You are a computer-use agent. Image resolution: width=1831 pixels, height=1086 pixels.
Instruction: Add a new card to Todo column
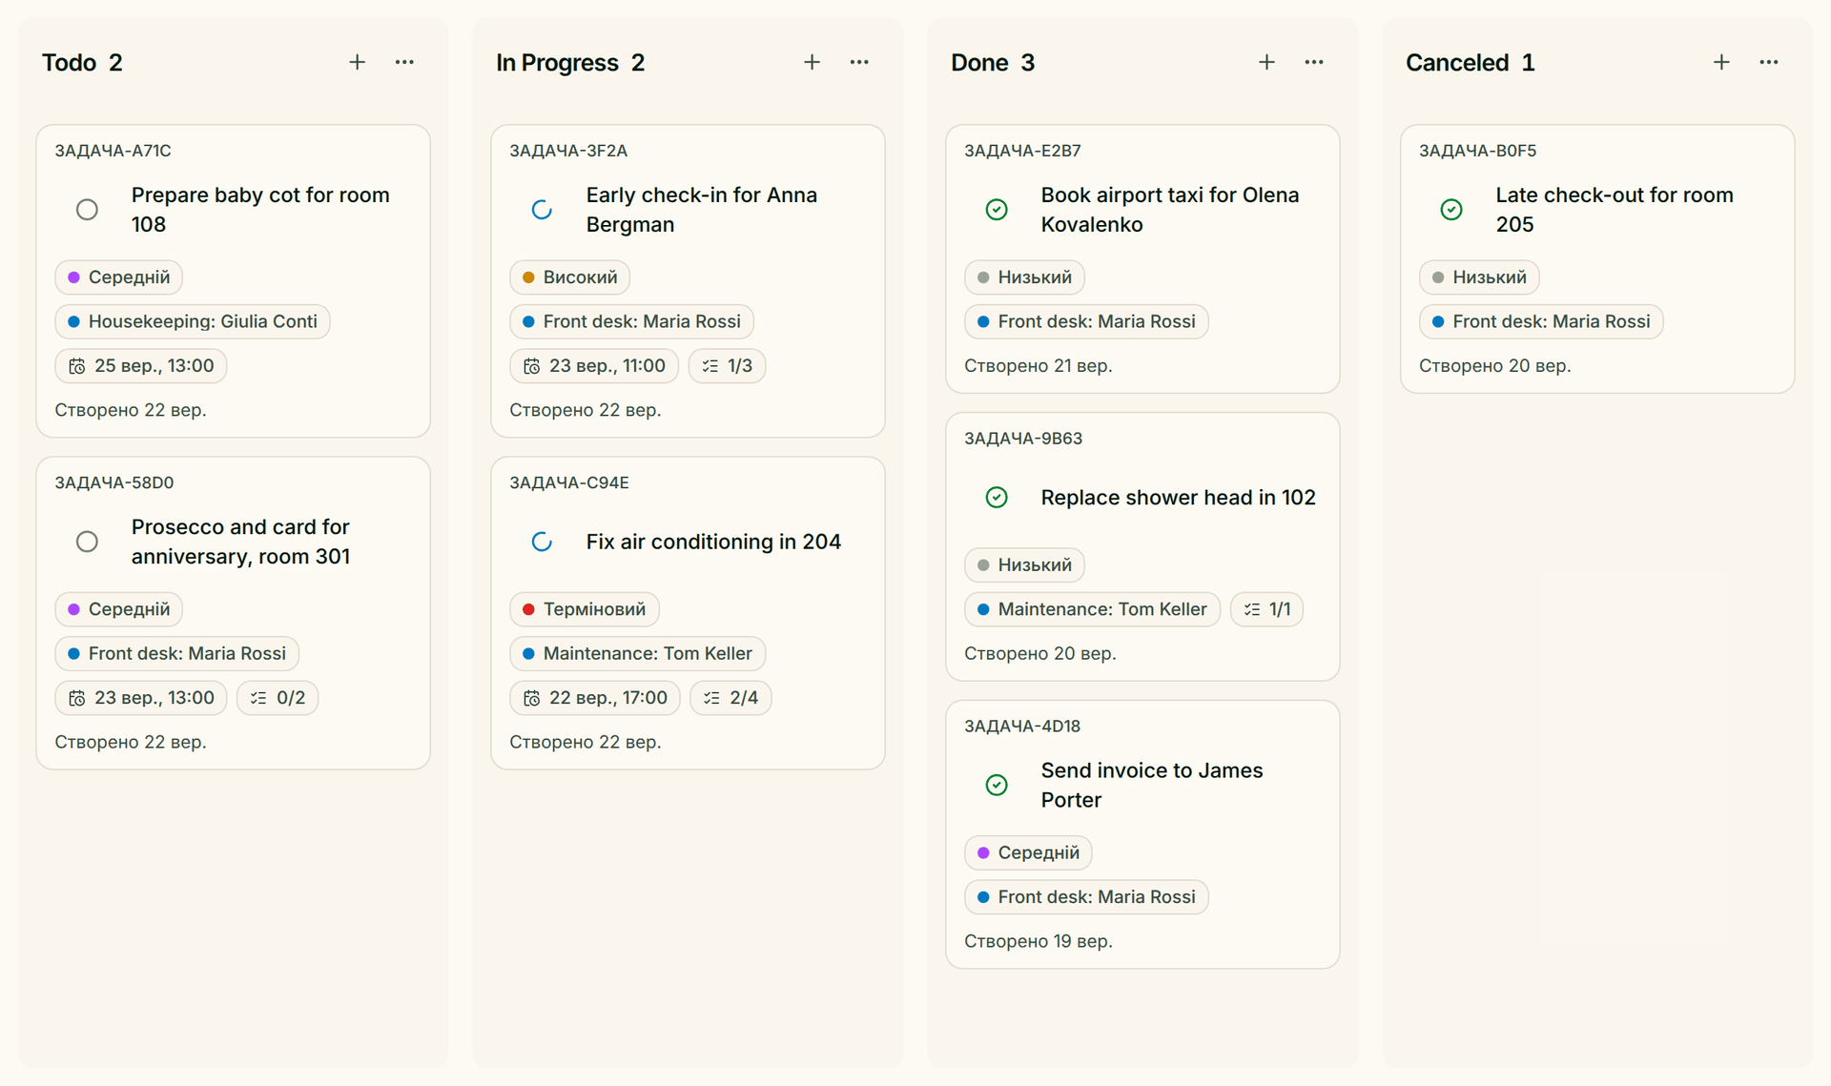(358, 62)
